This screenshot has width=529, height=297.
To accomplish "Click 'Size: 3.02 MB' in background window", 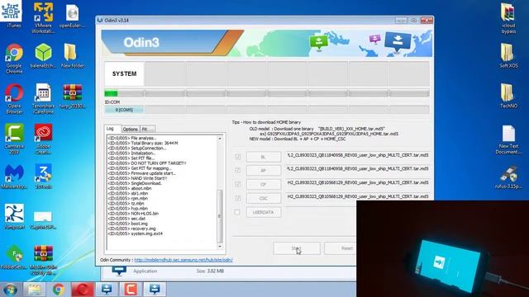I will (x=210, y=271).
